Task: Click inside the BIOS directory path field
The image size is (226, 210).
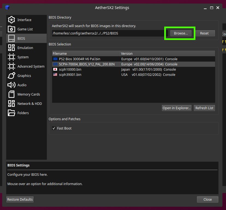Action: (109, 33)
